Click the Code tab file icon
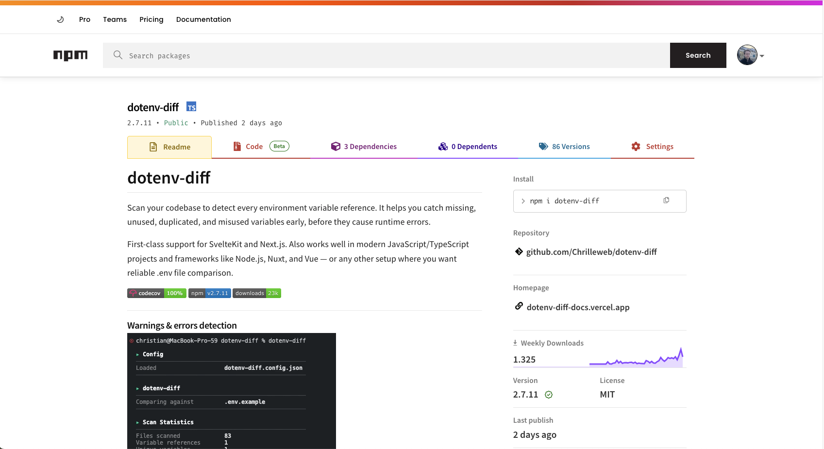 pos(237,147)
